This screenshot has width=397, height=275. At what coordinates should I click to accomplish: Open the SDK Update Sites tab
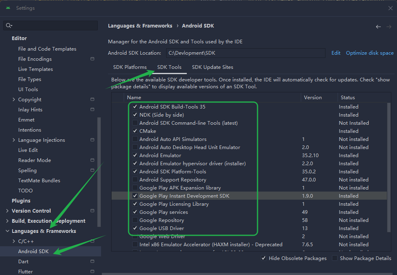(x=213, y=67)
